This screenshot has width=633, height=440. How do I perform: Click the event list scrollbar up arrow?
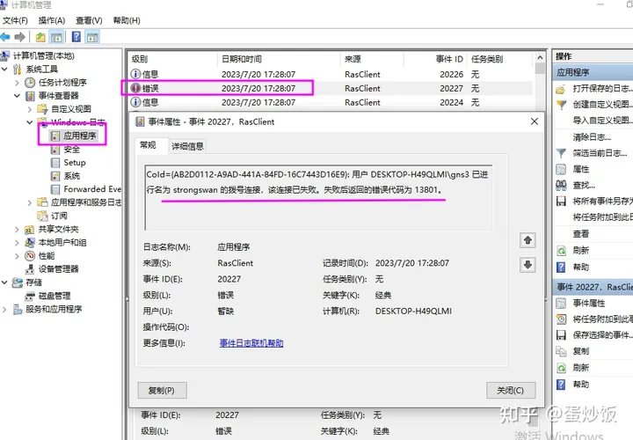[x=540, y=58]
